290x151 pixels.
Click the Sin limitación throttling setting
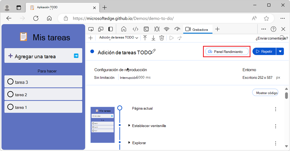coord(104,78)
